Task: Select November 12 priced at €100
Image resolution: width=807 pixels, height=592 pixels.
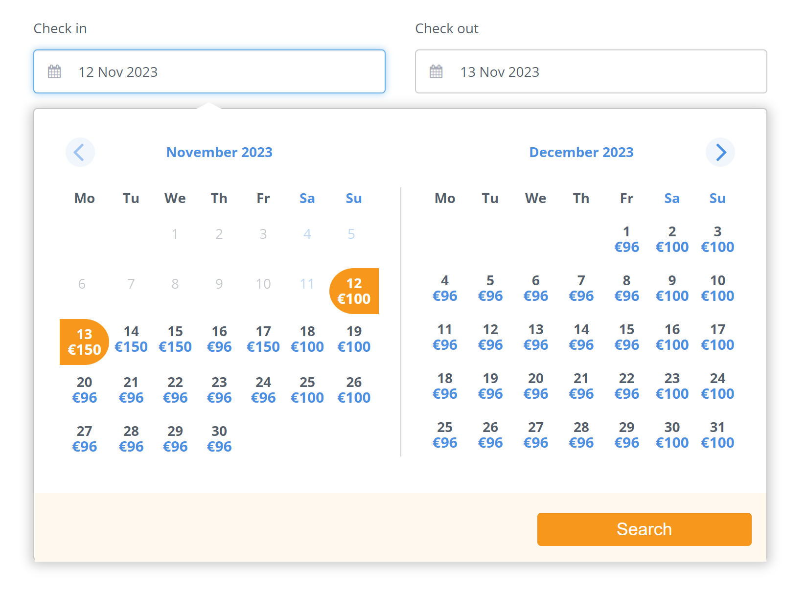Action: 354,291
